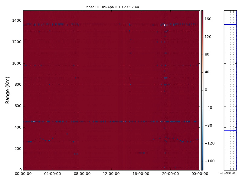
Task: Click the 08:00:00 time axis label
Action: pos(82,174)
